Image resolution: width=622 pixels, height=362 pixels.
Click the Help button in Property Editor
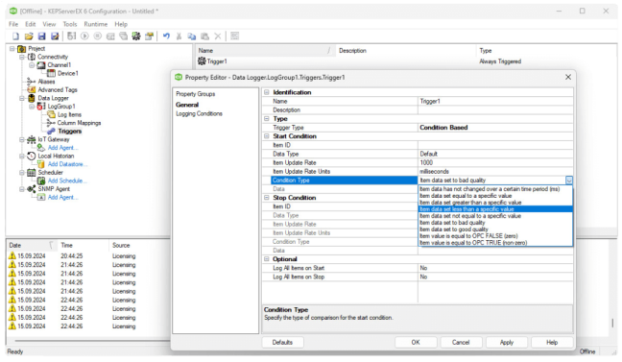pos(552,343)
